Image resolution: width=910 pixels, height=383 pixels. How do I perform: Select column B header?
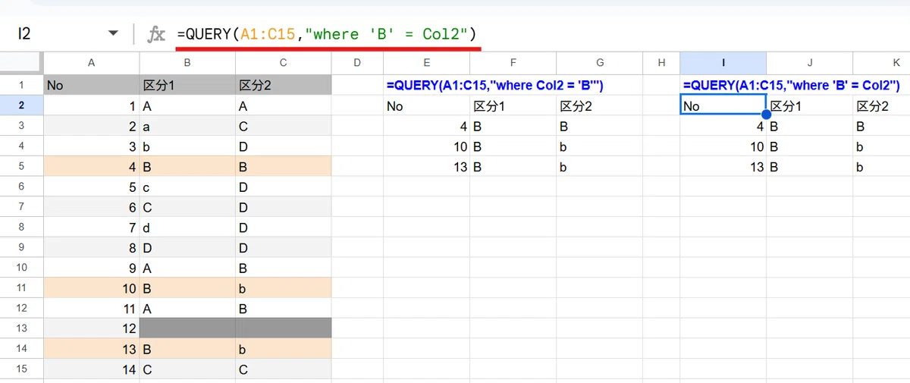click(187, 63)
